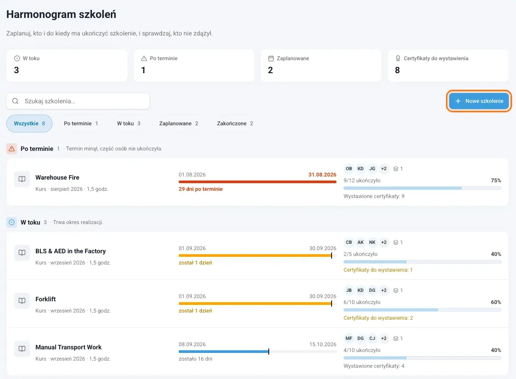Switch to the W toku filter tab
The height and width of the screenshot is (379, 516).
(x=129, y=123)
